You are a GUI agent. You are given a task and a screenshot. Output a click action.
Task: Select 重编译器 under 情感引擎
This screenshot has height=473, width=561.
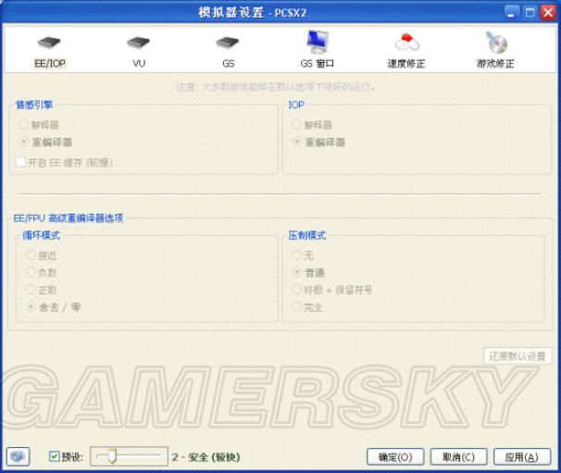45,142
